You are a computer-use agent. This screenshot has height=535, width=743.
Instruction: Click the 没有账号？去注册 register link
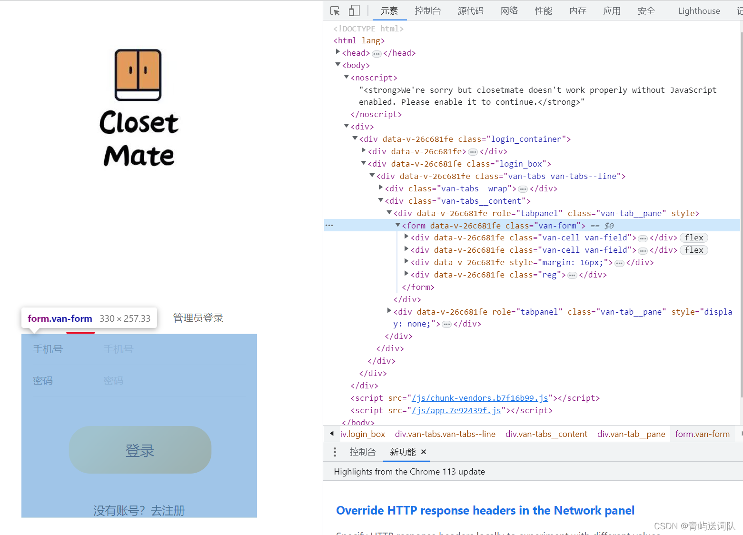139,510
